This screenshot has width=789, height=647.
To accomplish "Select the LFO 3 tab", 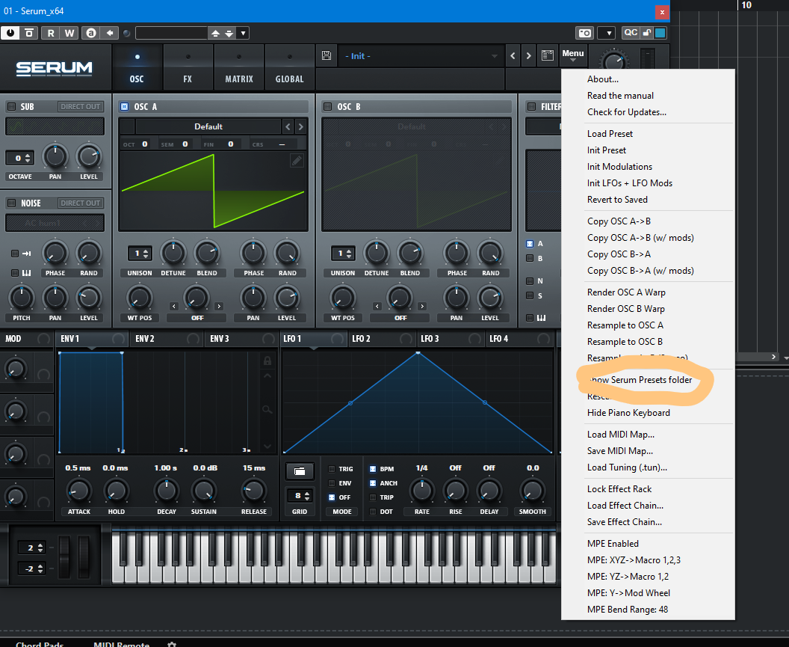I will point(451,339).
